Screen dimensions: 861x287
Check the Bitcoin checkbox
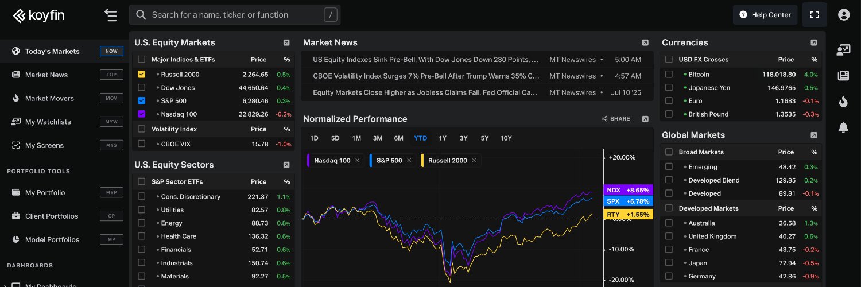669,75
